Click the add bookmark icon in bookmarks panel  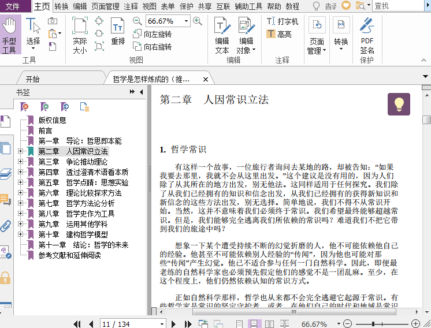pyautogui.click(x=44, y=106)
